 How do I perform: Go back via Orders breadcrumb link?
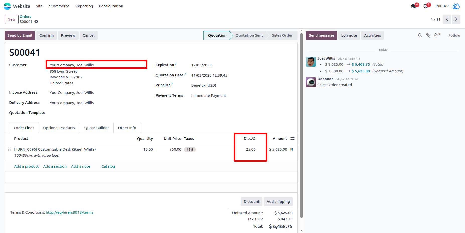tap(26, 17)
